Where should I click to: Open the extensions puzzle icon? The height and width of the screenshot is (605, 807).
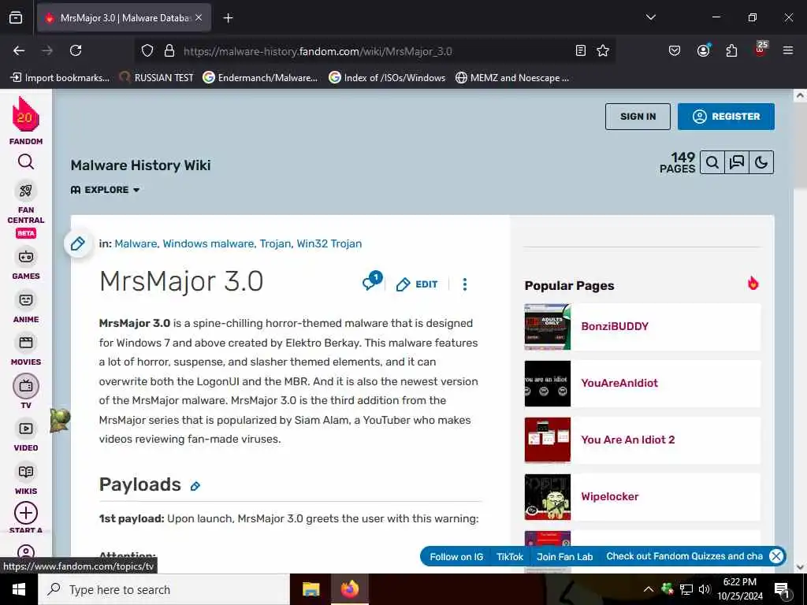point(731,50)
